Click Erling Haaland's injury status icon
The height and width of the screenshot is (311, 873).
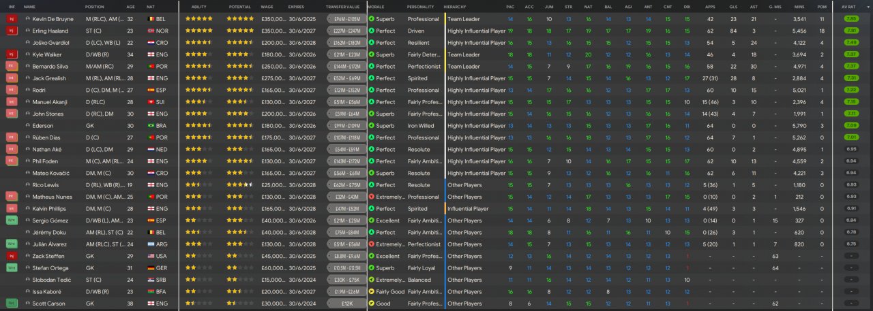(x=11, y=31)
